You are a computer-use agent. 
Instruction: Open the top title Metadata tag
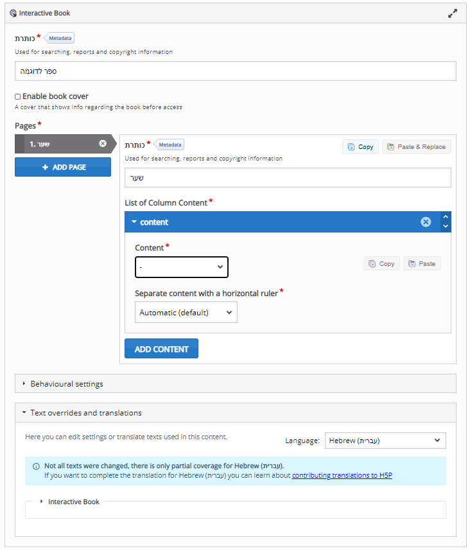click(x=59, y=38)
